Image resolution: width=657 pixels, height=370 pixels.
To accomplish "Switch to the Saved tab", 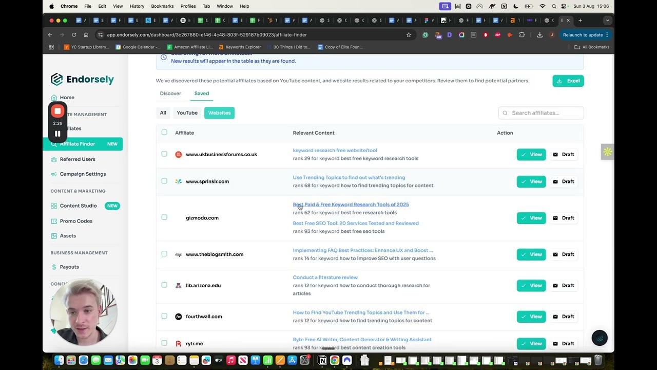I will [201, 94].
